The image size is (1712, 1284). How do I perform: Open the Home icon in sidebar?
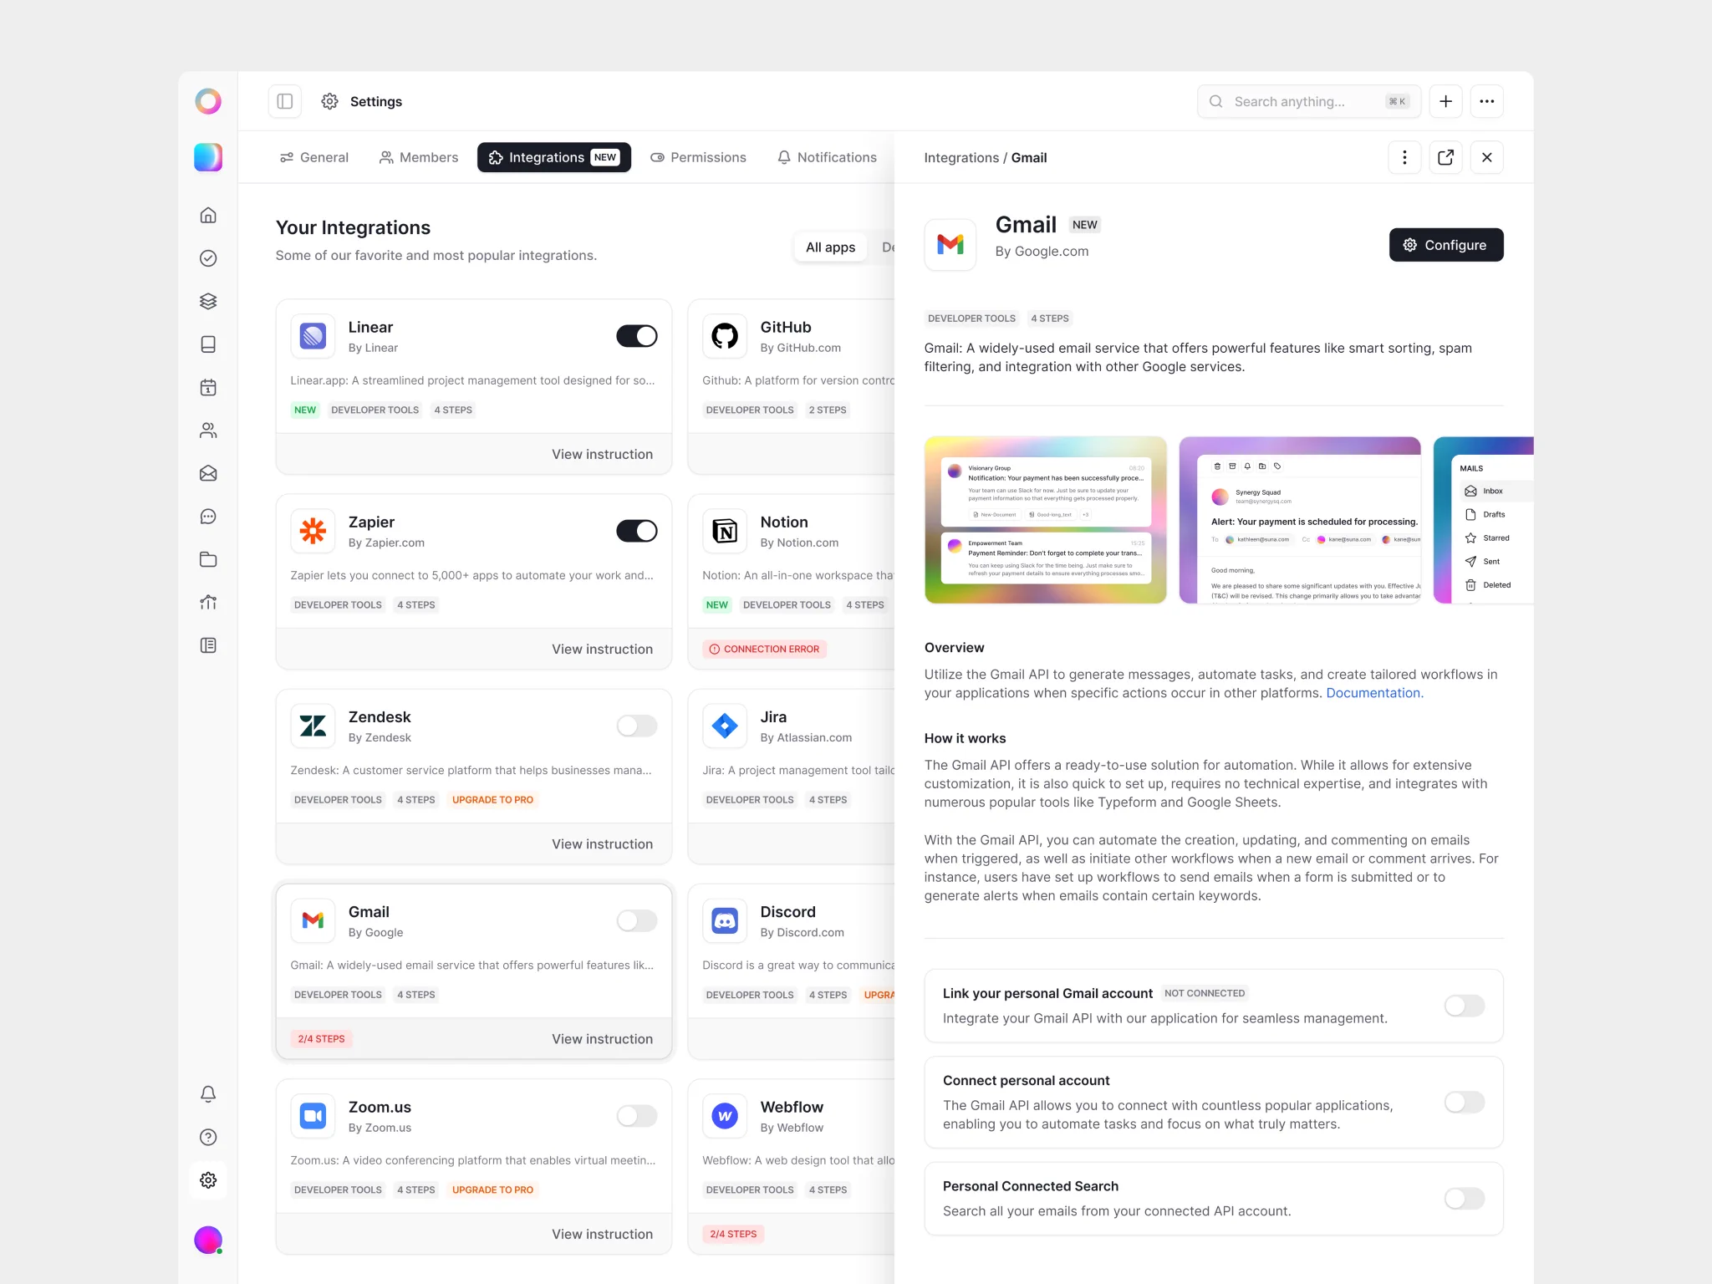tap(208, 216)
